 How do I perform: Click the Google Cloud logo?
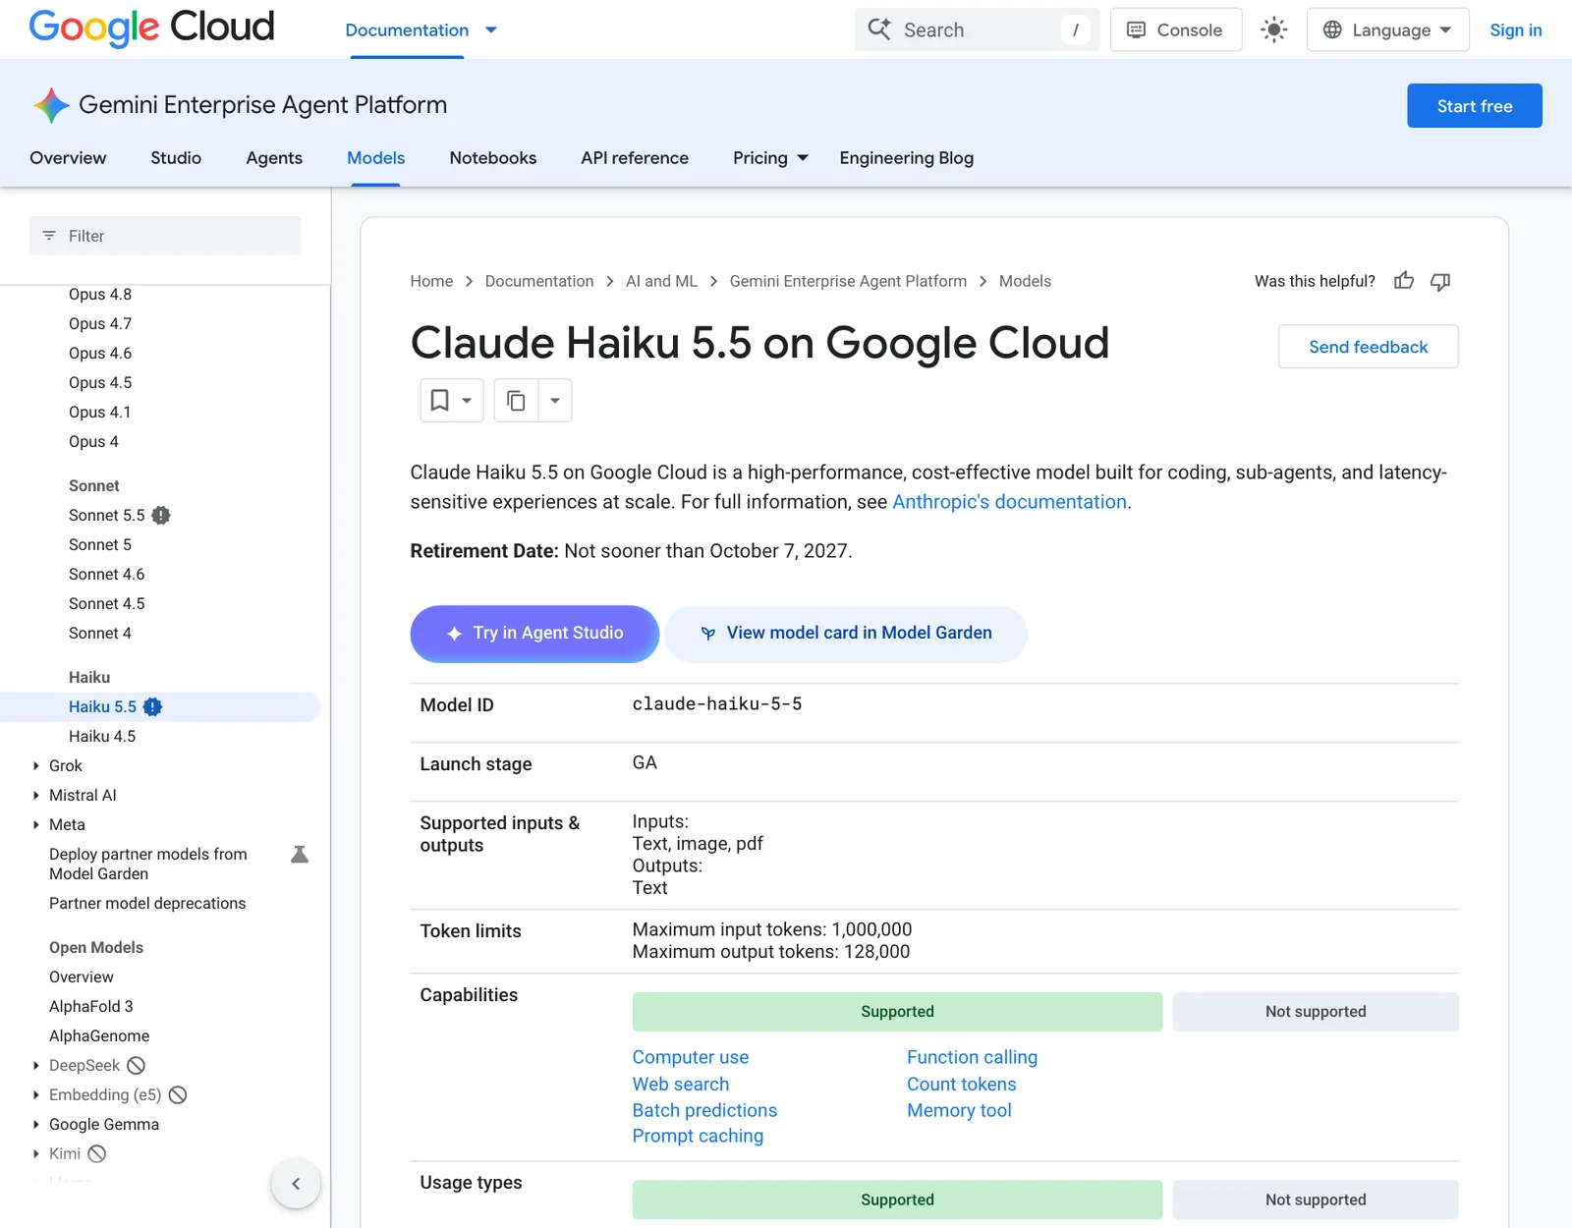click(x=151, y=28)
